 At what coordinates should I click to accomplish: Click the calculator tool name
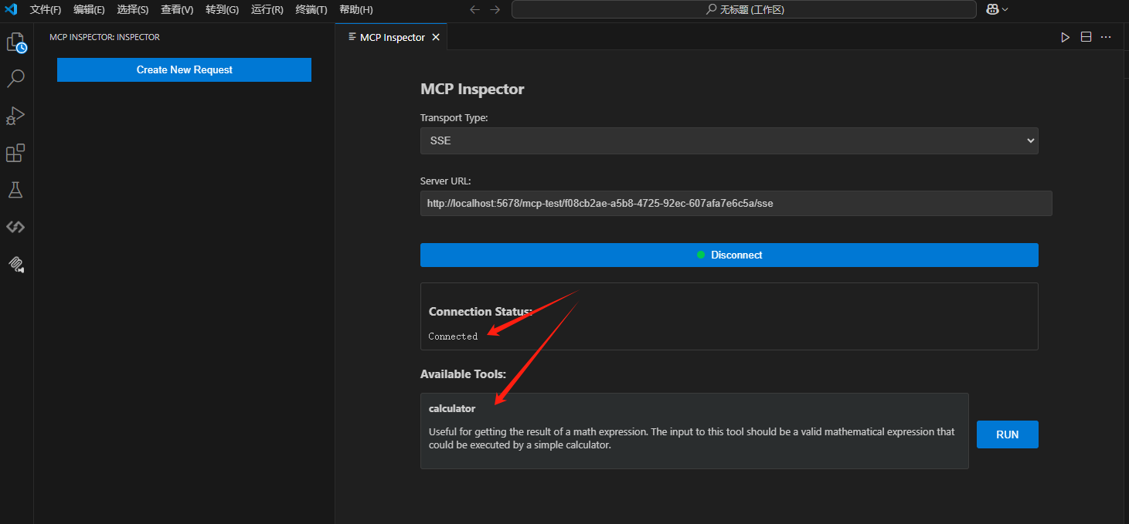tap(452, 408)
